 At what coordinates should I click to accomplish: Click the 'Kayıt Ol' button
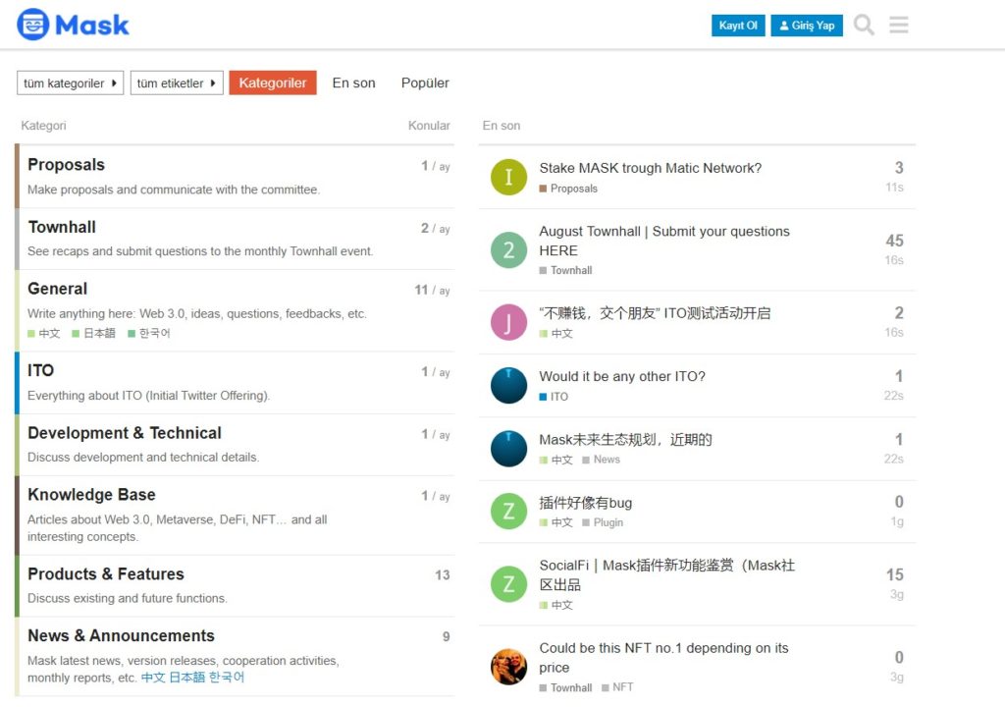click(x=738, y=26)
